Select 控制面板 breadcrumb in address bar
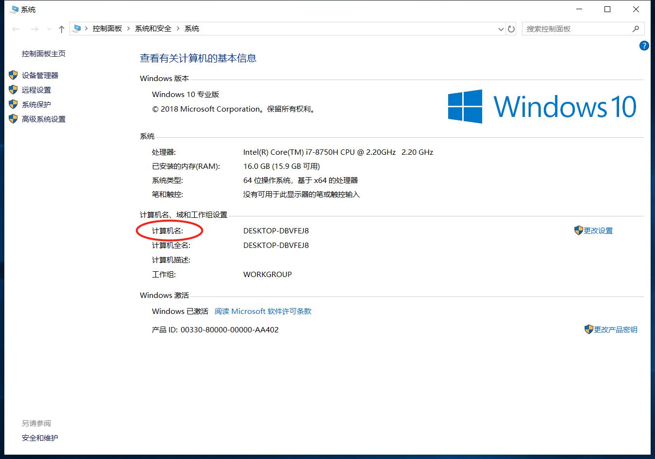655x459 pixels. 107,29
